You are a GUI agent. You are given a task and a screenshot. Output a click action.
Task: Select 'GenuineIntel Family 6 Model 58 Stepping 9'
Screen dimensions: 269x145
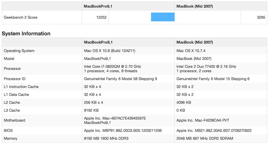pyautogui.click(x=120, y=79)
